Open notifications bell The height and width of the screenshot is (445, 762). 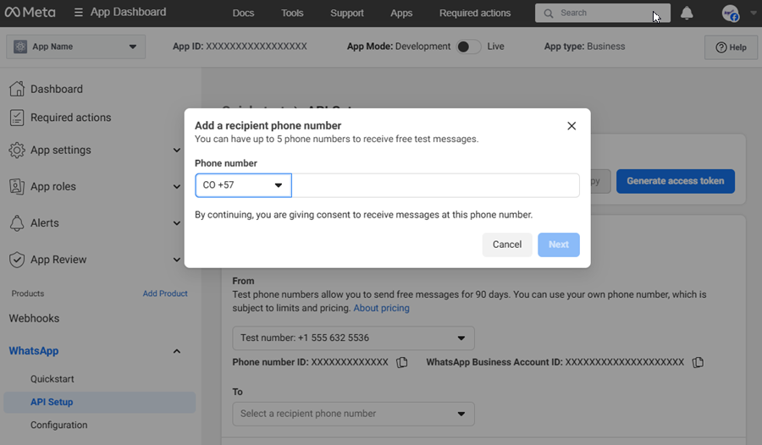[x=687, y=14]
